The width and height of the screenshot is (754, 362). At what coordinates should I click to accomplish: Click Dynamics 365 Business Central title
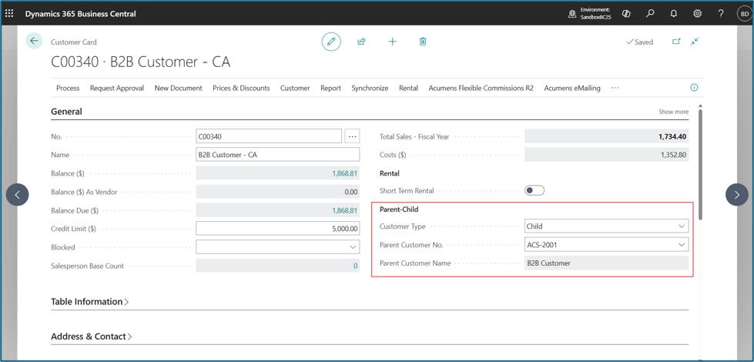[x=80, y=14]
